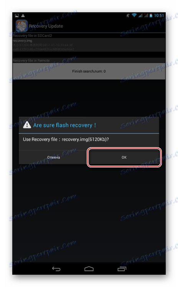Tap the 'Recovery file in SDCard2' header
Viewport: 178px width, 287px height.
point(32,35)
